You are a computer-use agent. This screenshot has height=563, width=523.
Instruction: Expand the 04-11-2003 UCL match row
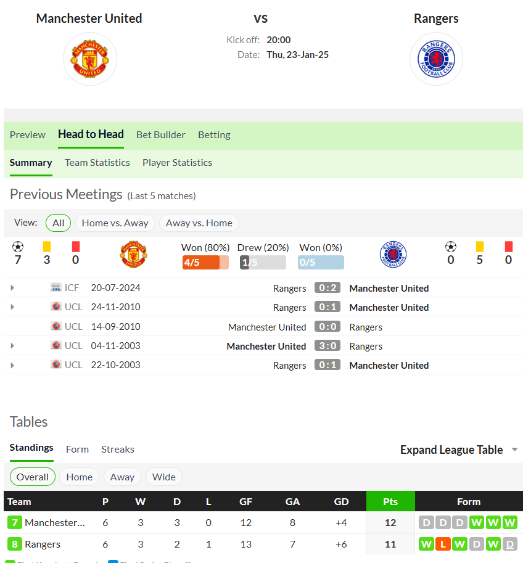click(x=12, y=345)
